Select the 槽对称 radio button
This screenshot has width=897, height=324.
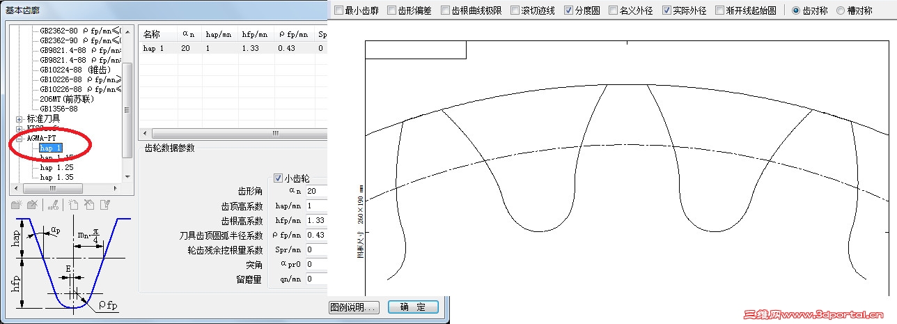coord(841,10)
